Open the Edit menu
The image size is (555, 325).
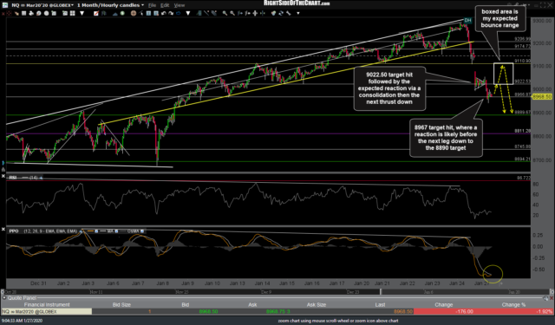pos(165,5)
